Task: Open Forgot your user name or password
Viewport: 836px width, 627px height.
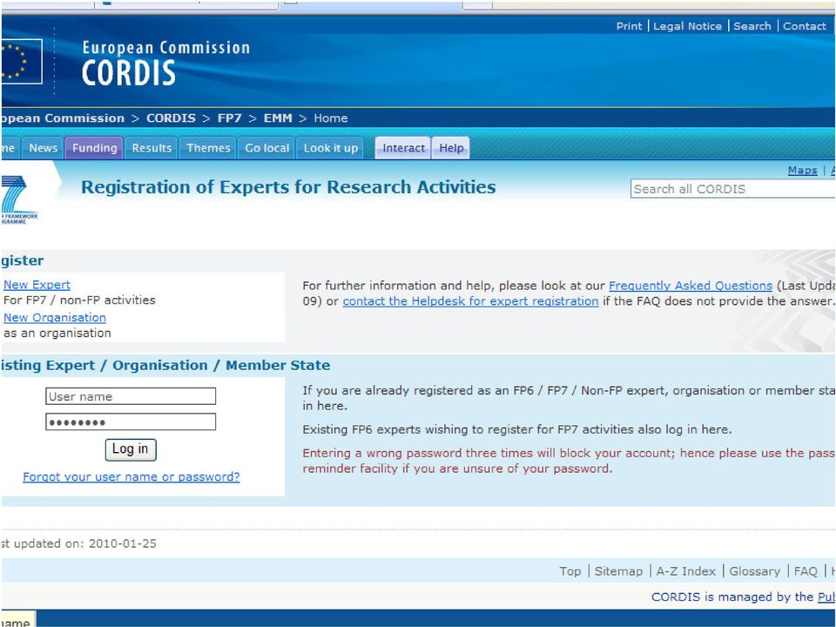Action: pyautogui.click(x=131, y=476)
